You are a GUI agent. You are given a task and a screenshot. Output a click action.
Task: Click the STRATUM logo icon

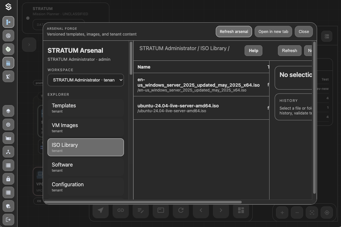[8, 7]
